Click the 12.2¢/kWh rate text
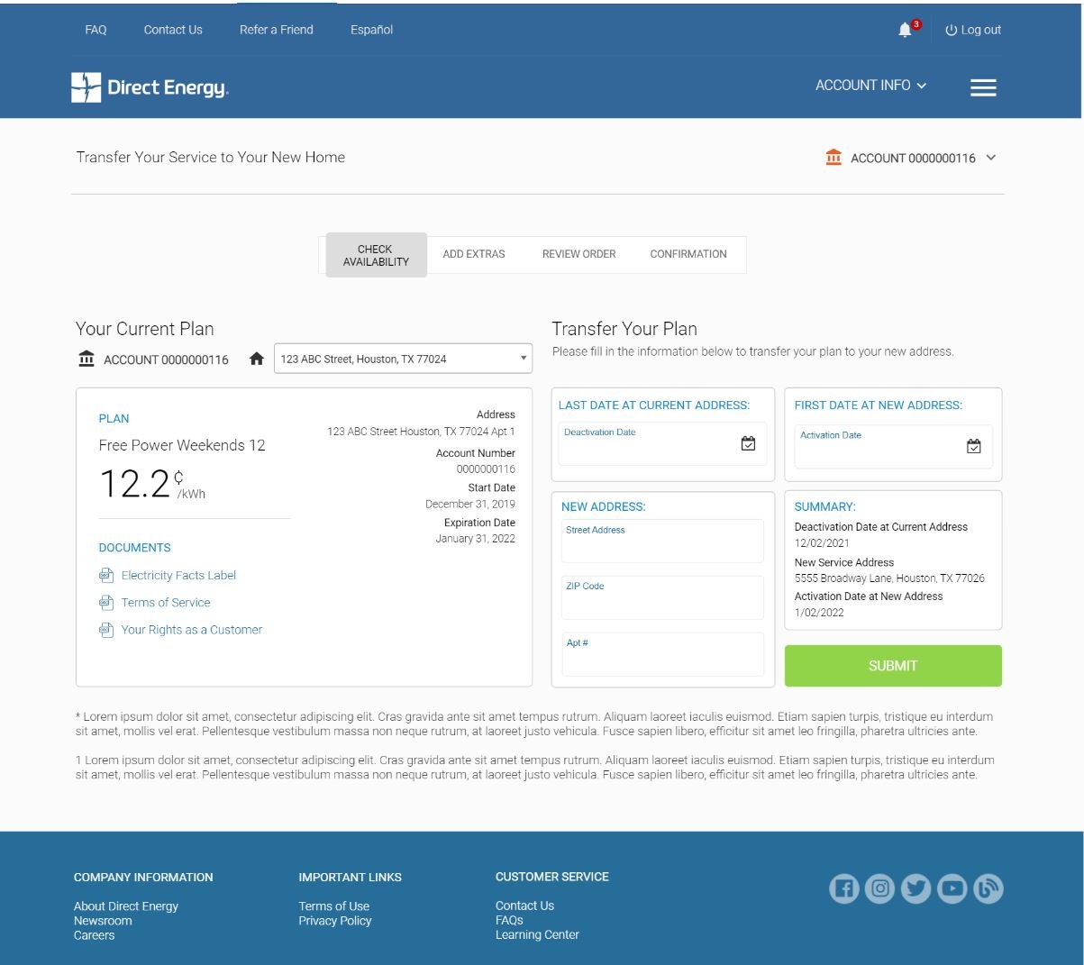This screenshot has width=1084, height=965. pyautogui.click(x=152, y=484)
